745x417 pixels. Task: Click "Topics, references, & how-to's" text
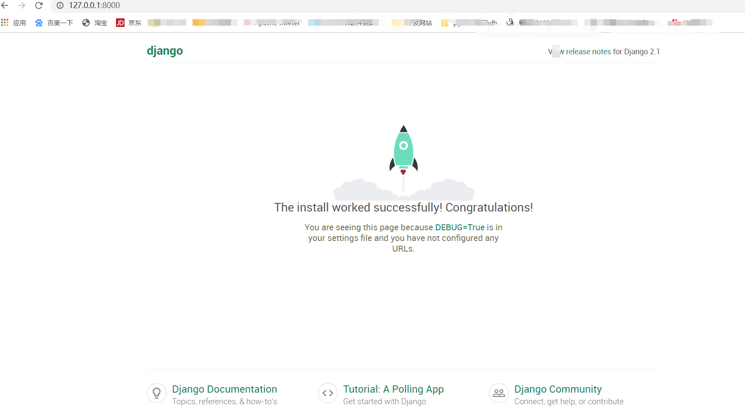225,402
